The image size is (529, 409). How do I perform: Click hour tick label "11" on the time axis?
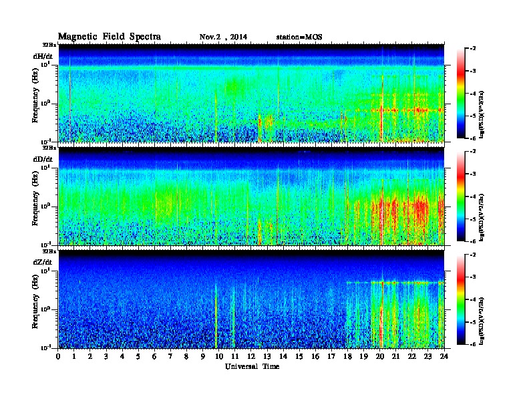pyautogui.click(x=235, y=356)
